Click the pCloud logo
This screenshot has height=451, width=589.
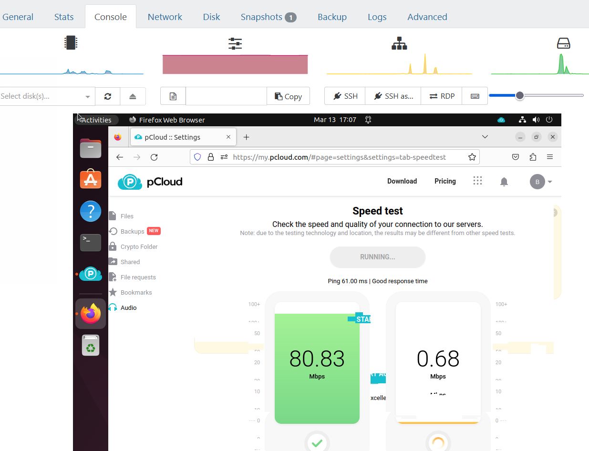coord(150,182)
